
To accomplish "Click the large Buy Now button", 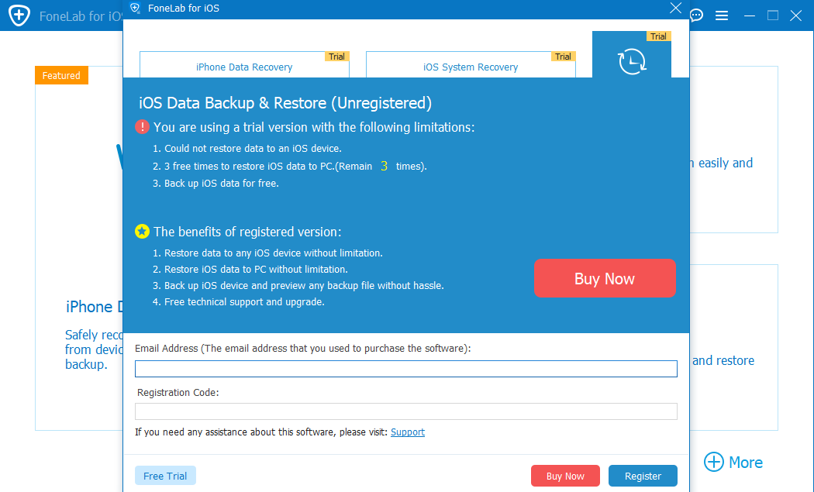I will tap(605, 278).
